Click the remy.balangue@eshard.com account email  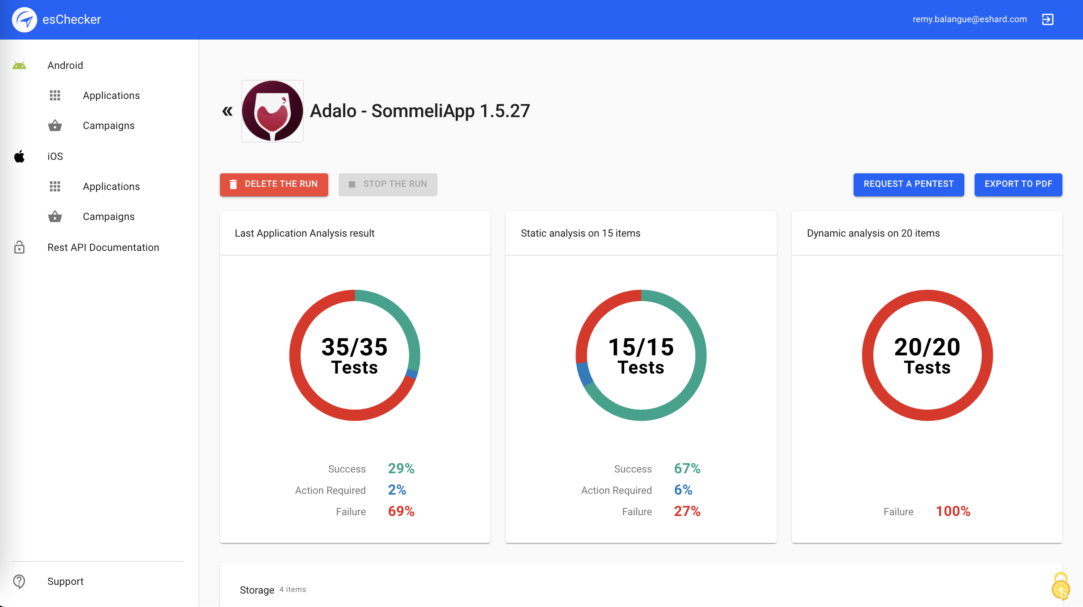[969, 19]
